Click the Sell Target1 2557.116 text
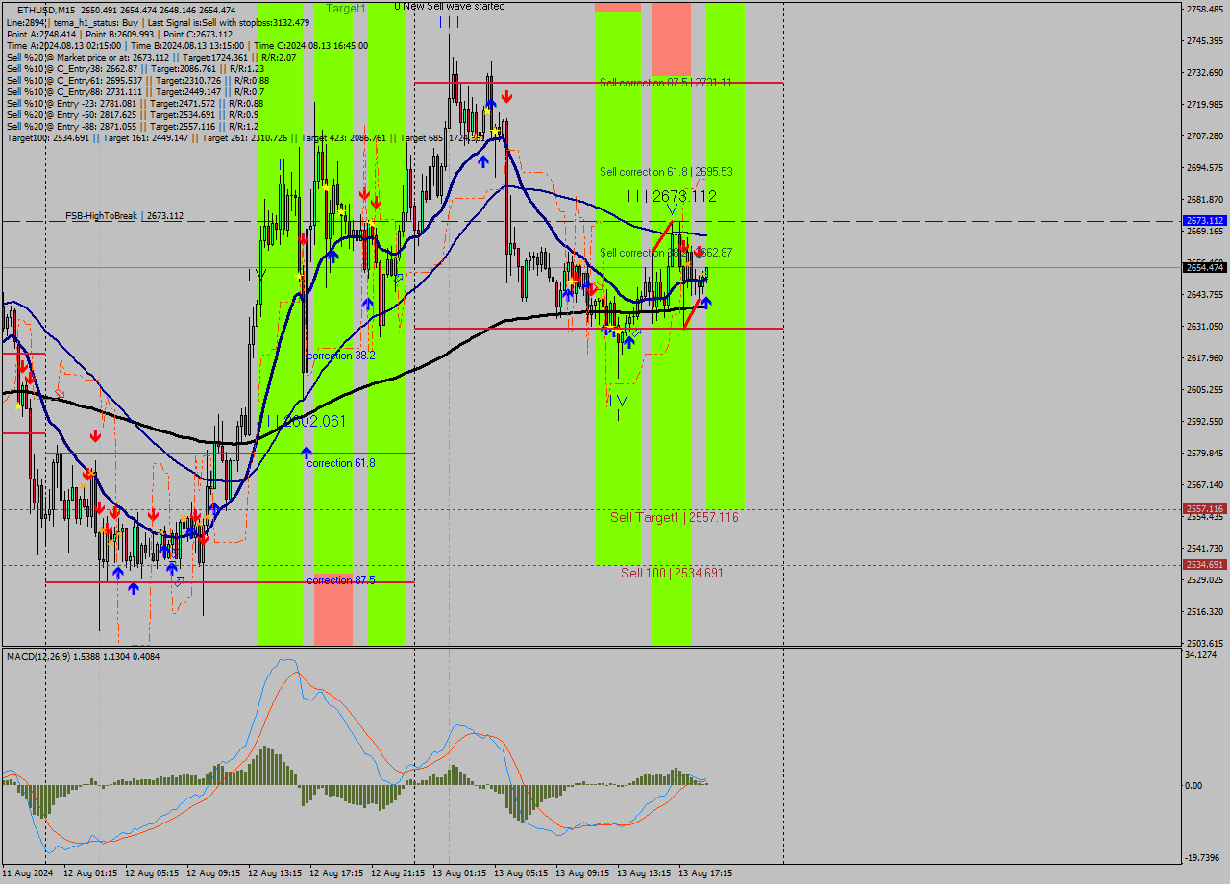 [x=673, y=517]
